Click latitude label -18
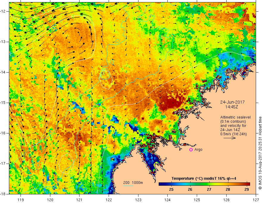This screenshot has height=203, width=262. [x=3, y=194]
